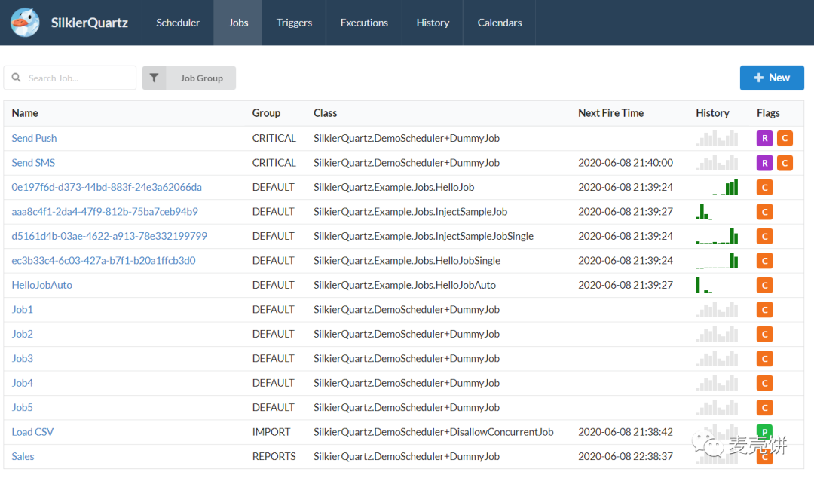
Task: Open the Sales job
Action: pyautogui.click(x=23, y=456)
